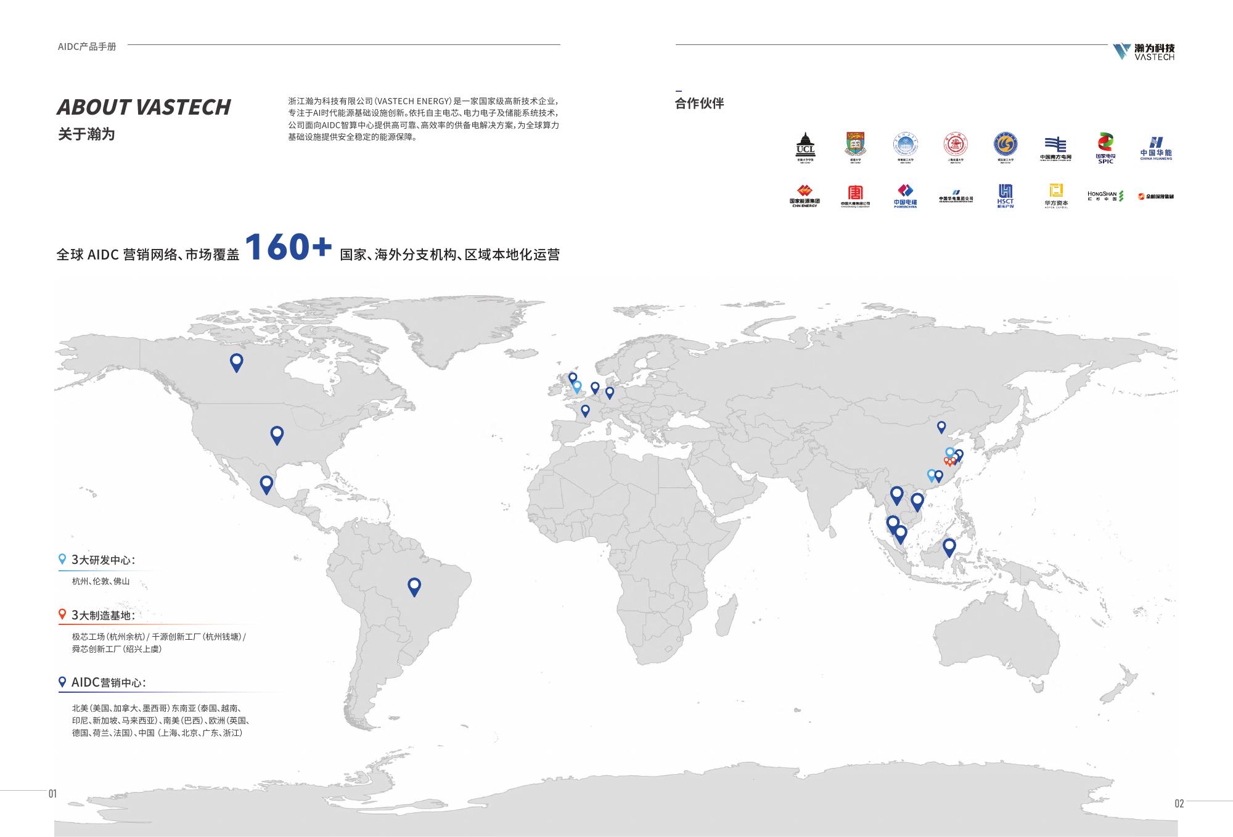Select the map pin in Canada
Image resolution: width=1233 pixels, height=837 pixels.
point(236,362)
